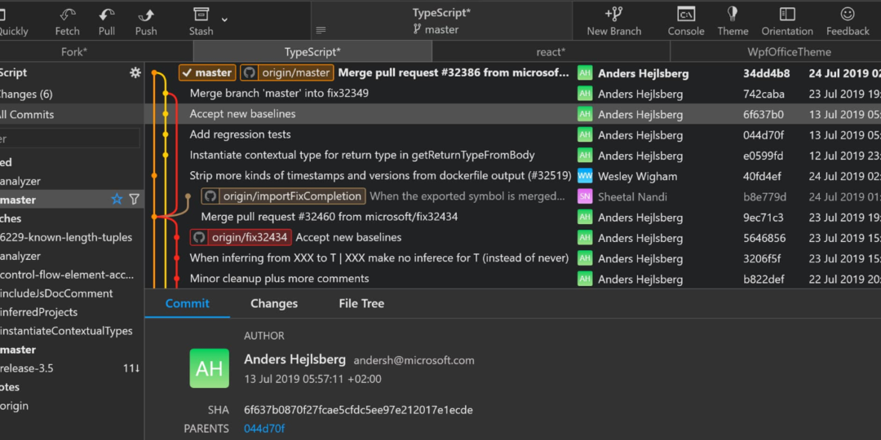Select the inferredProjects branch
The width and height of the screenshot is (881, 440).
[39, 312]
